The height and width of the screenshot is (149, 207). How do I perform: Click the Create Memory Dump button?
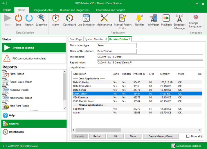(161, 136)
